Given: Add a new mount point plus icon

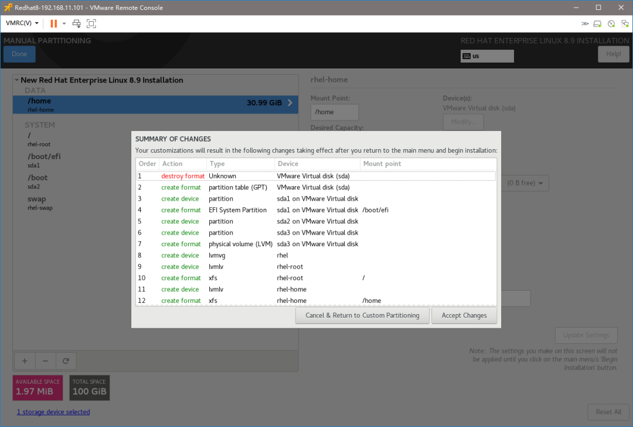Looking at the screenshot, I should pos(25,361).
